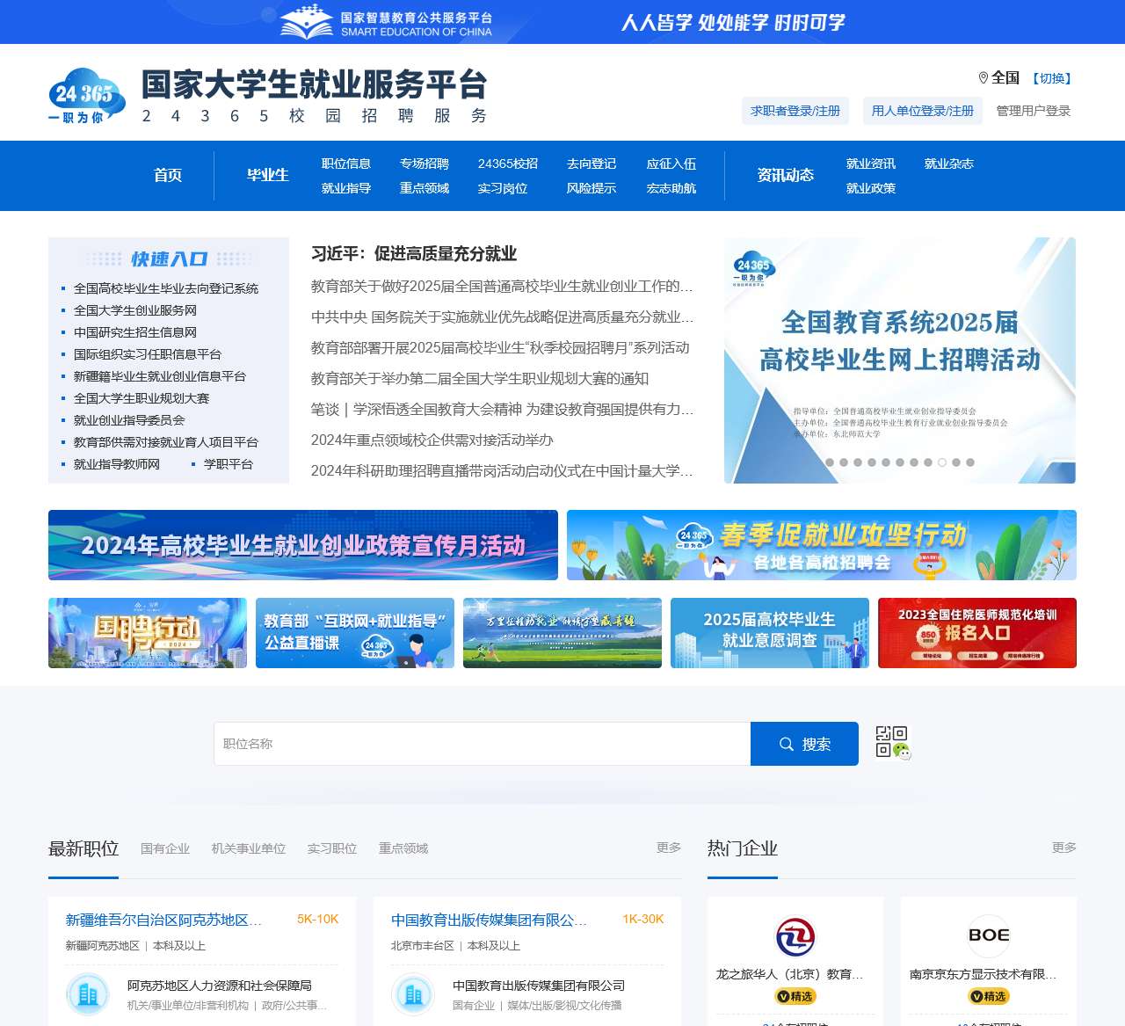Screen dimensions: 1125x1026
Task: Open 毕业生 navigation section
Action: [268, 175]
